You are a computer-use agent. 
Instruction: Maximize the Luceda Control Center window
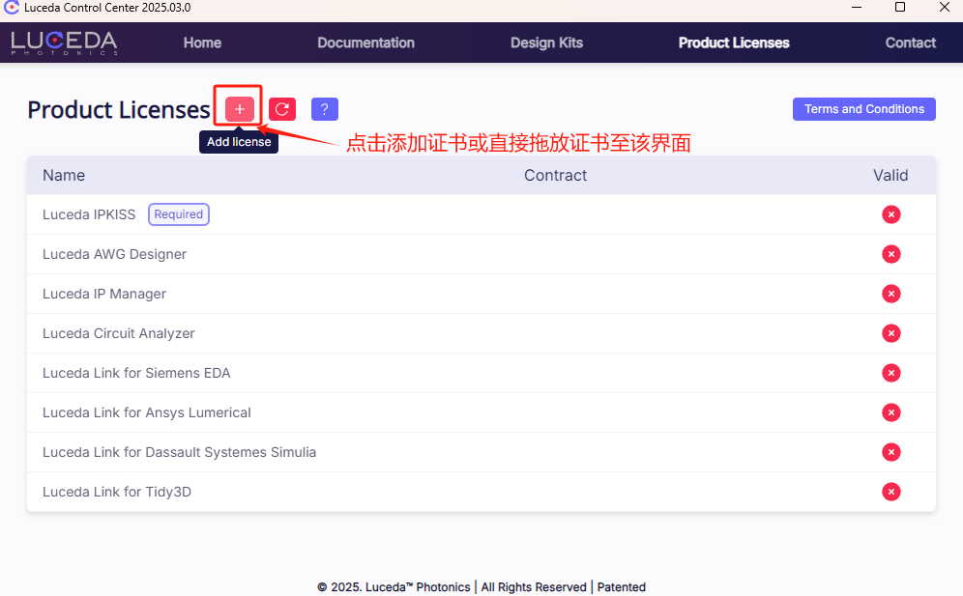click(x=900, y=8)
